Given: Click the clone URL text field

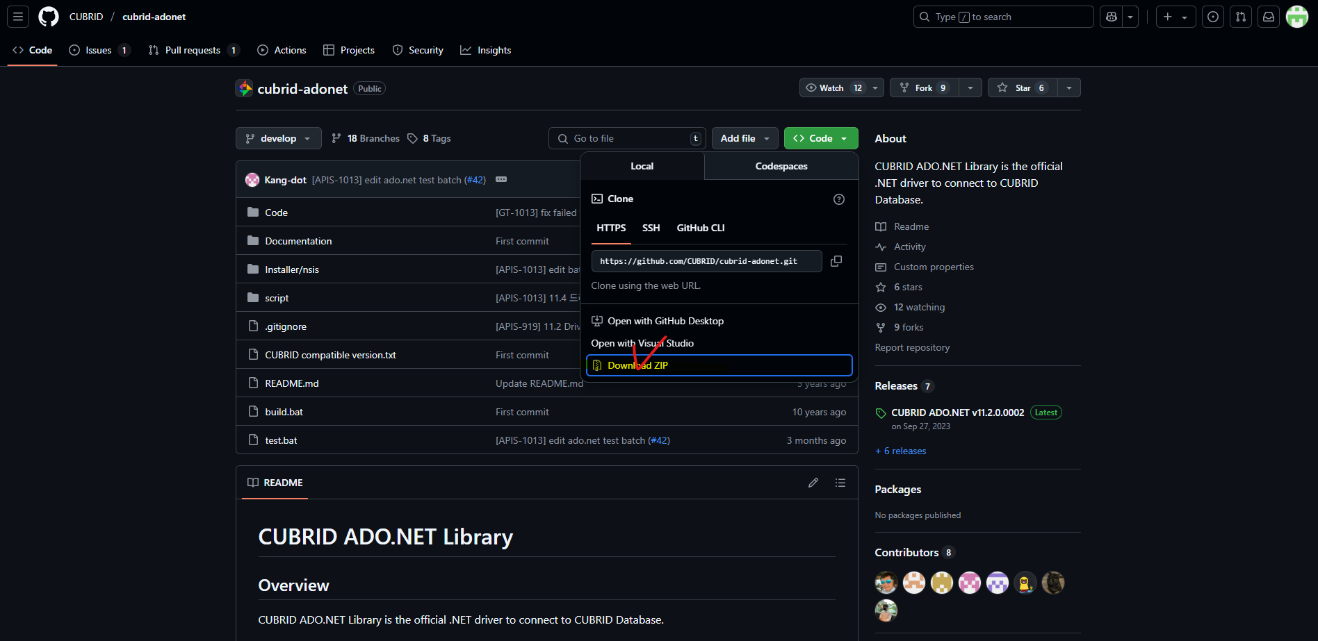Looking at the screenshot, I should pos(706,261).
